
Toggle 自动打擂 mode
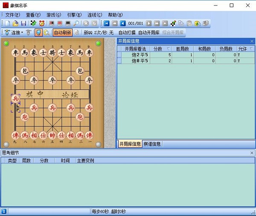[127, 33]
